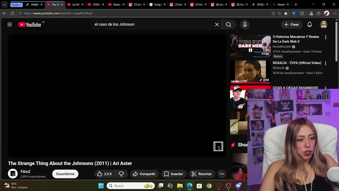Open the FilmZ channel avatar
Screen dimensions: 339x191
13,174
